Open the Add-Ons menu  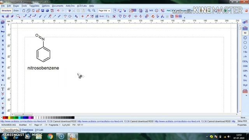point(70,6)
